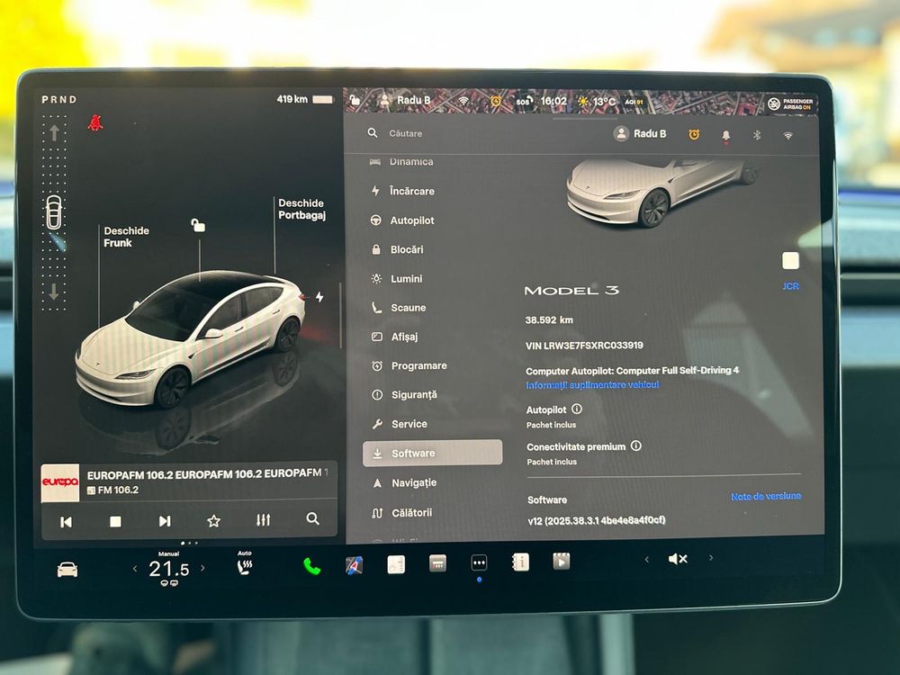This screenshot has height=675, width=900.
Task: Open the Lumini lights menu
Action: (398, 279)
